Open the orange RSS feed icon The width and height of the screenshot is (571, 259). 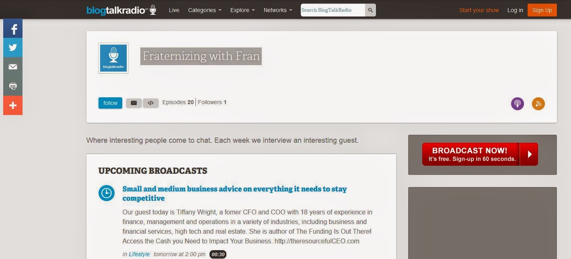click(538, 104)
